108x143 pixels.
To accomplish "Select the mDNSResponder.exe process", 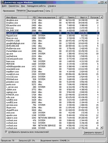I will click(x=52, y=66).
